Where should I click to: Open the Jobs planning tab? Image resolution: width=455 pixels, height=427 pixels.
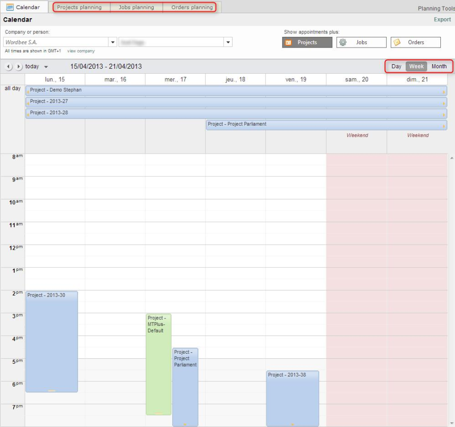136,8
